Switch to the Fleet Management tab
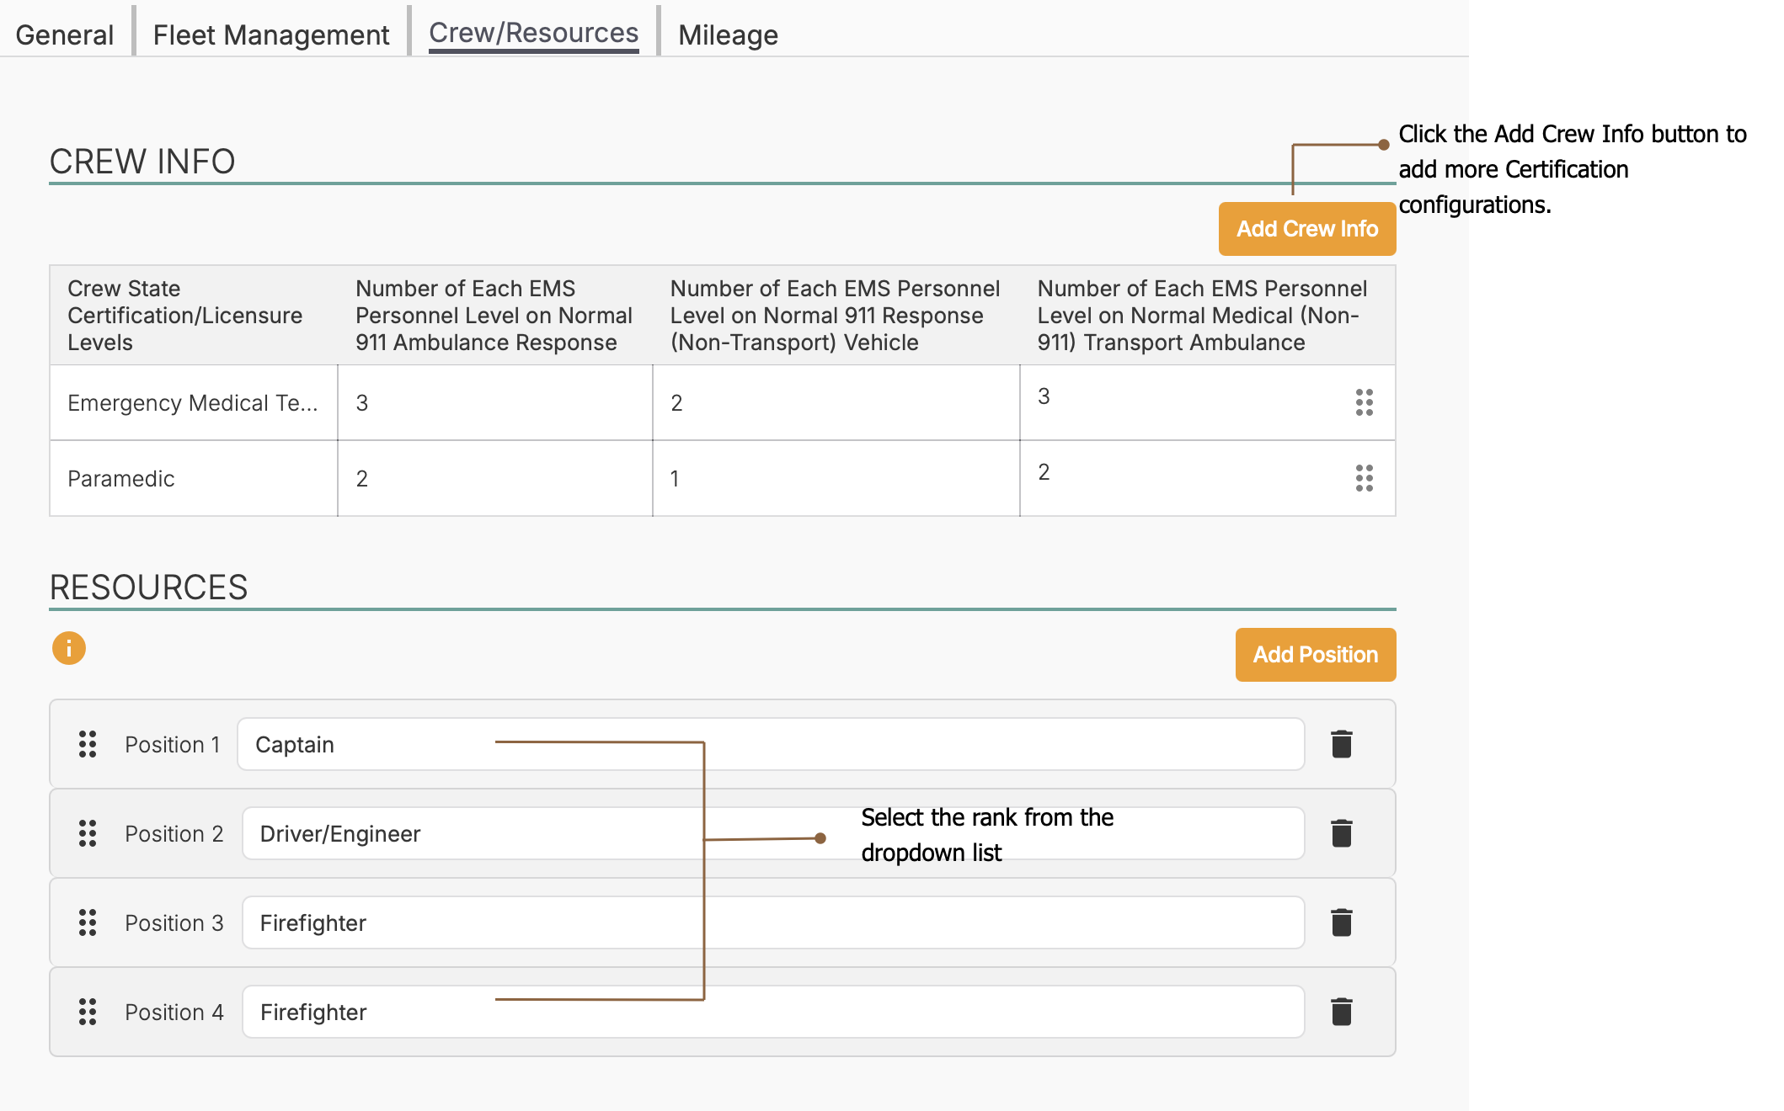Viewport: 1784px width, 1111px height. [x=270, y=35]
